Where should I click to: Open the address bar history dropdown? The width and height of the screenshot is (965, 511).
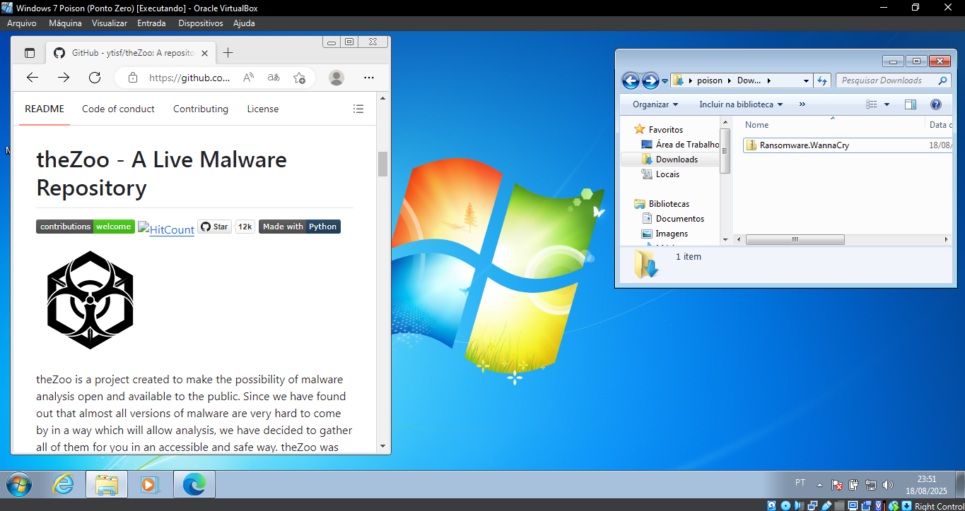point(806,81)
